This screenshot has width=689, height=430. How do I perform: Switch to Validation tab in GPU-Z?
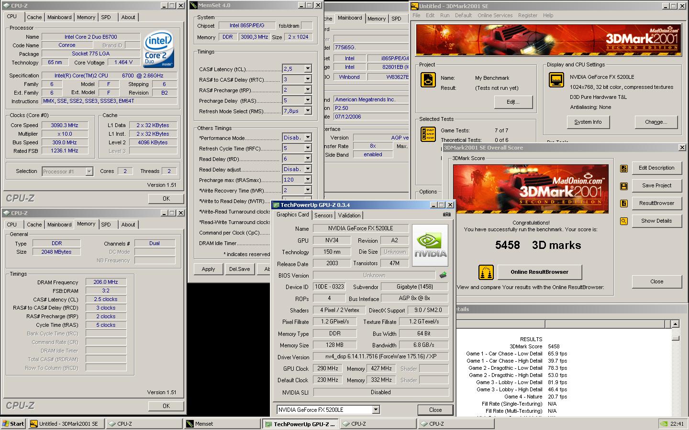click(x=349, y=215)
